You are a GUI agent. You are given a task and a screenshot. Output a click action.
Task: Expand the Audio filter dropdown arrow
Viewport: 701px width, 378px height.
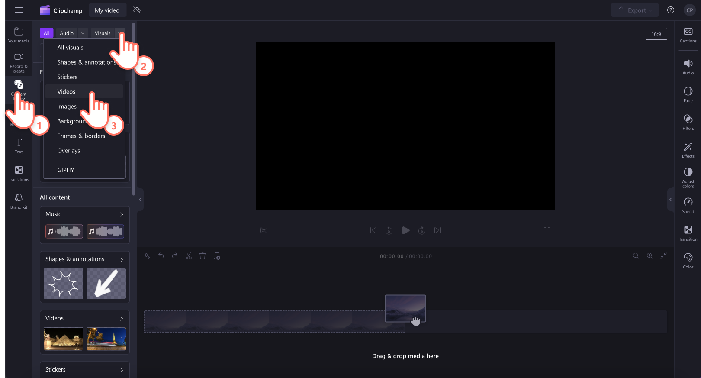(83, 33)
